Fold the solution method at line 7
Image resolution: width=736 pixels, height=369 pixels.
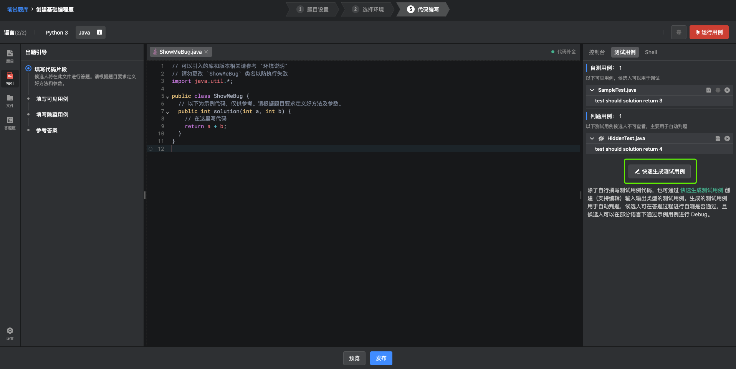pos(167,112)
